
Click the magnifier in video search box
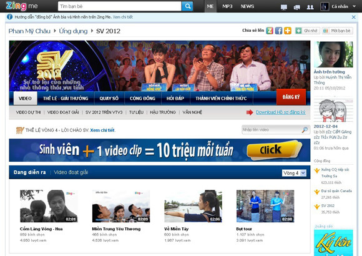click(305, 130)
